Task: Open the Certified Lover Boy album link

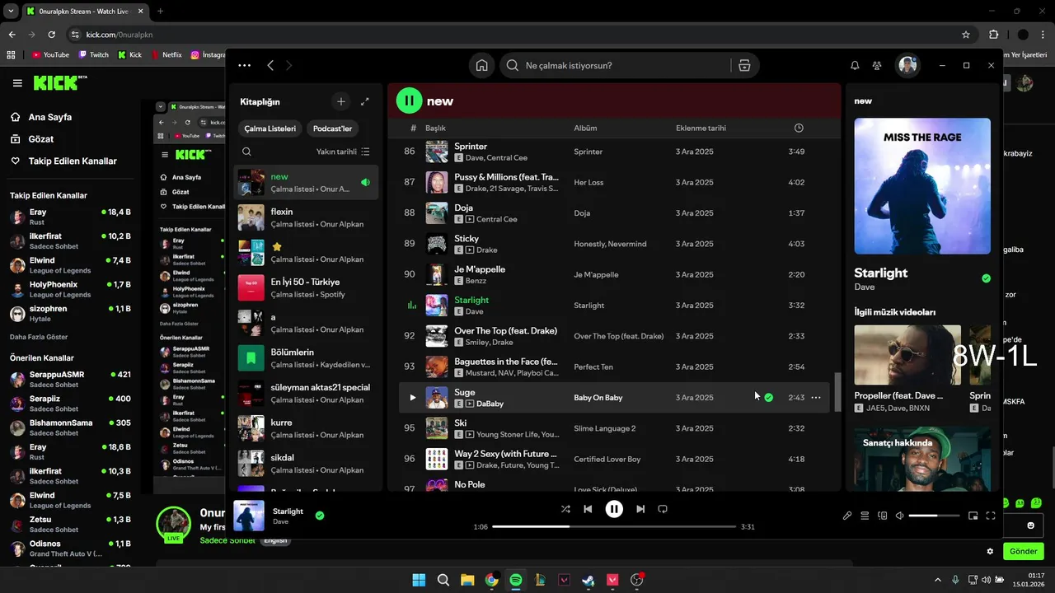Action: (607, 459)
